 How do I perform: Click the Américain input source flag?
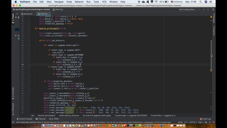click(x=172, y=2)
